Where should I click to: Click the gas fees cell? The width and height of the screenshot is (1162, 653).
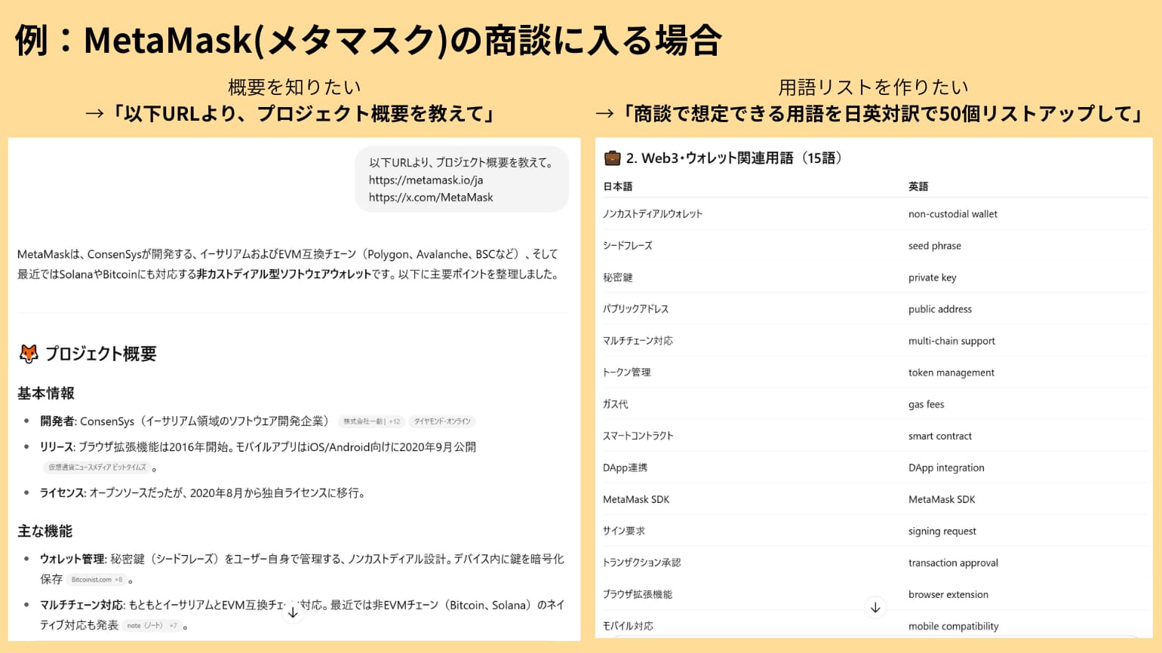coord(927,404)
